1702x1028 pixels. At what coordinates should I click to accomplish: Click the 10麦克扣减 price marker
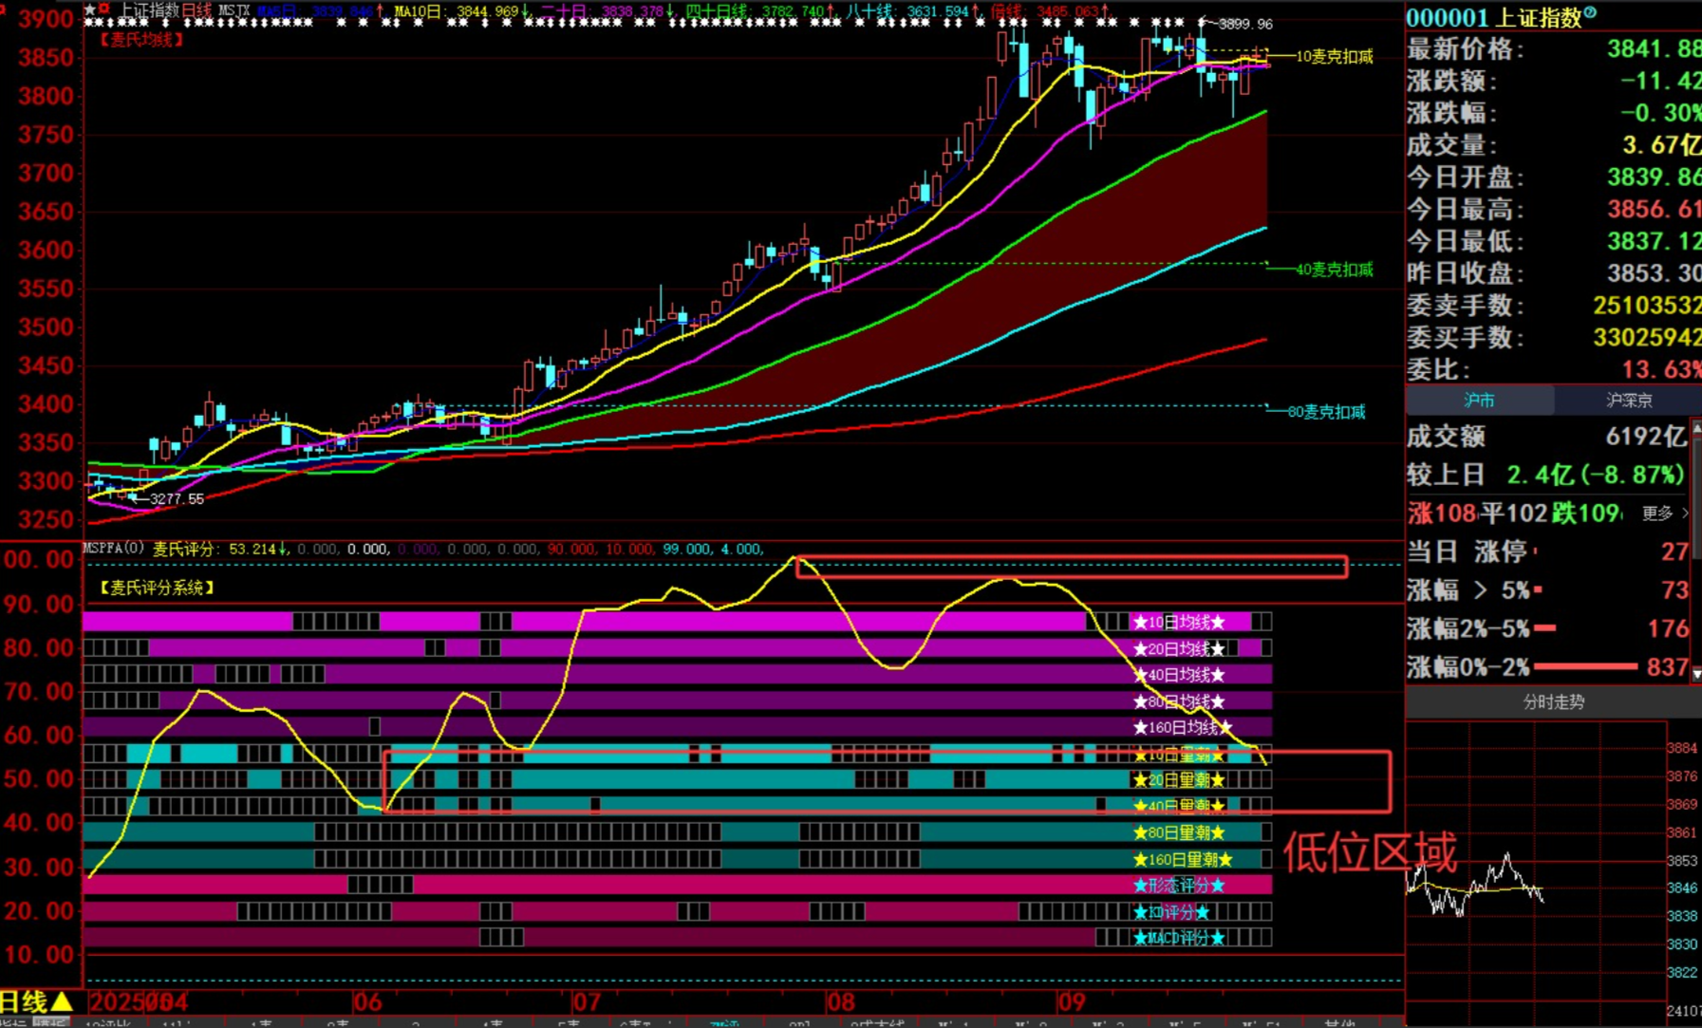[x=1334, y=57]
